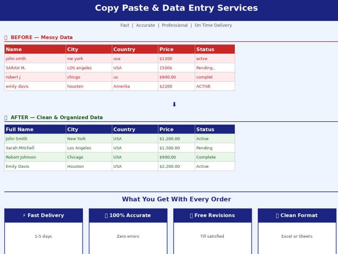Click the 'Full Name' column header
Image resolution: width=338 pixels, height=254 pixels.
[35, 129]
